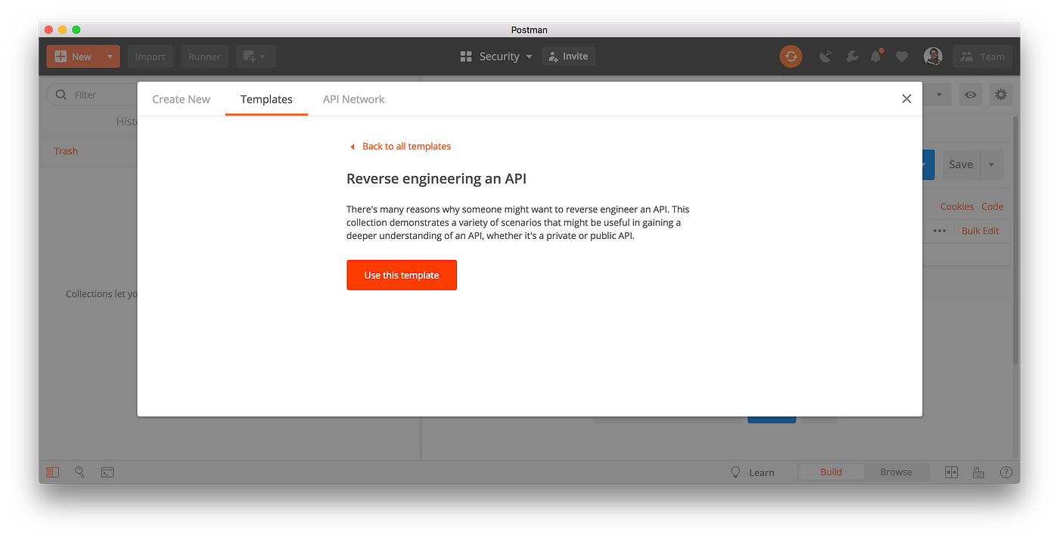Expand the New button dropdown arrow
The width and height of the screenshot is (1059, 539).
click(x=110, y=57)
